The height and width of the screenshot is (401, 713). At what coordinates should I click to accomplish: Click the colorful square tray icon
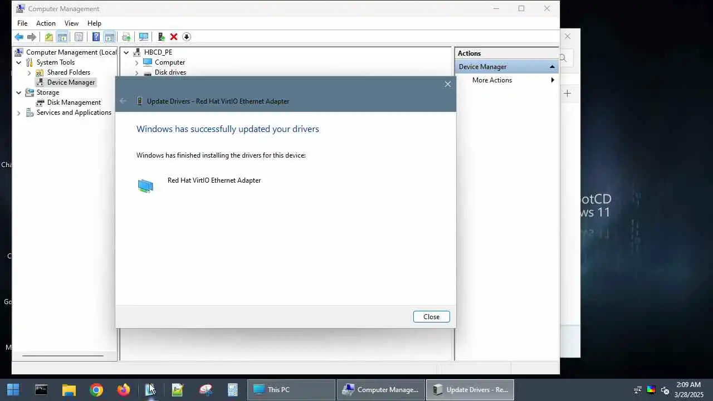coord(651,390)
